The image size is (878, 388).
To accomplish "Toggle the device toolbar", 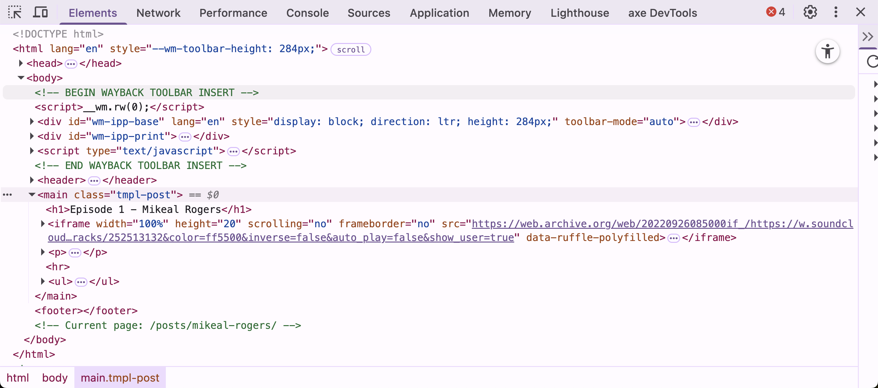I will [40, 12].
